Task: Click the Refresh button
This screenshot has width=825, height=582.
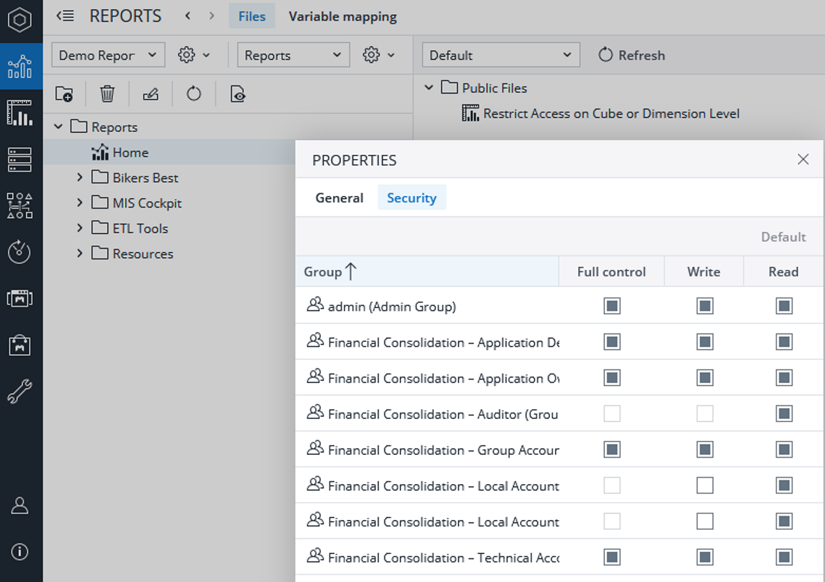Action: 632,55
